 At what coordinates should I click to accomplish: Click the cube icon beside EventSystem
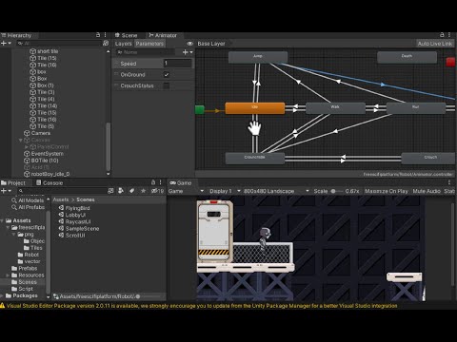[27, 154]
